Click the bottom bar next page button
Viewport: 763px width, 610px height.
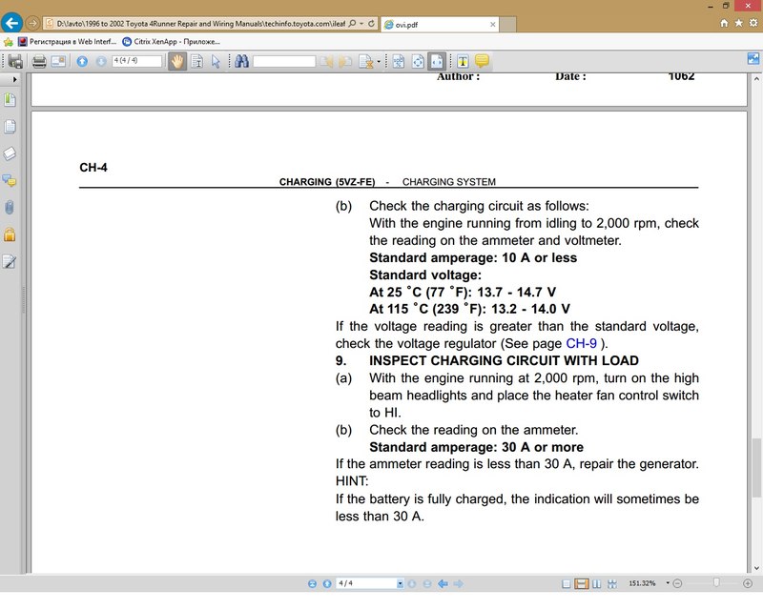coord(412,583)
